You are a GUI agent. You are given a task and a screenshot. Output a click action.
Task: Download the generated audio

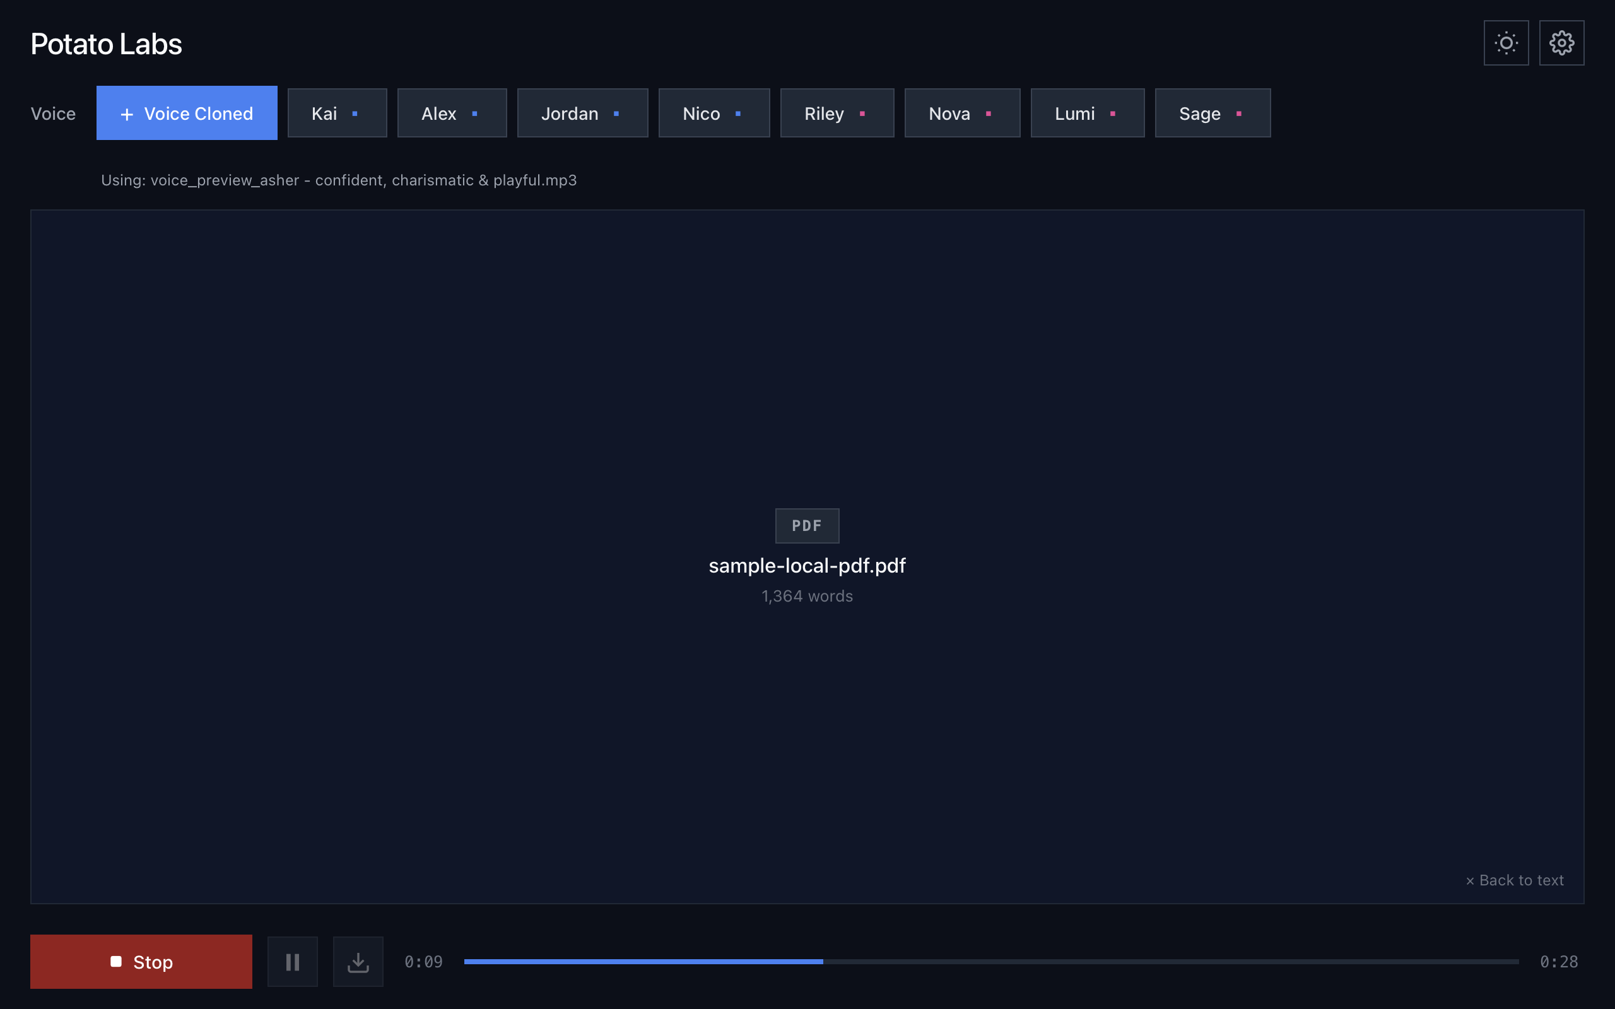pyautogui.click(x=358, y=961)
